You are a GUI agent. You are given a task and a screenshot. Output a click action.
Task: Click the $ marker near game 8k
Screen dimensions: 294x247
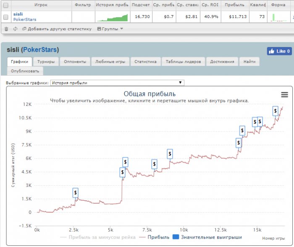(154, 164)
